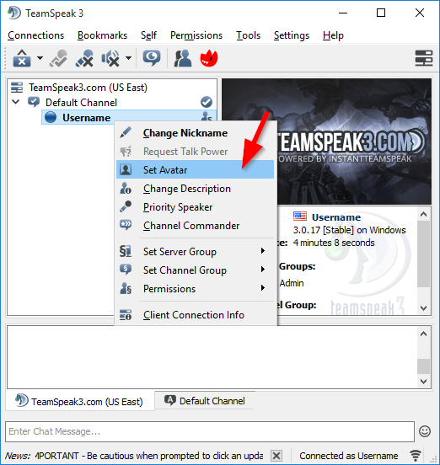The width and height of the screenshot is (440, 465).
Task: Click the section-sign icon beside Set Server Group
Action: tap(126, 251)
